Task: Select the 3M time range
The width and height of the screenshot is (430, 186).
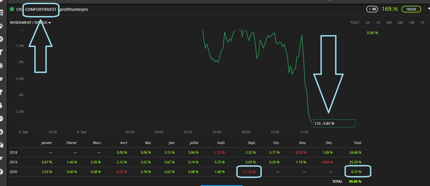Action: click(x=400, y=23)
